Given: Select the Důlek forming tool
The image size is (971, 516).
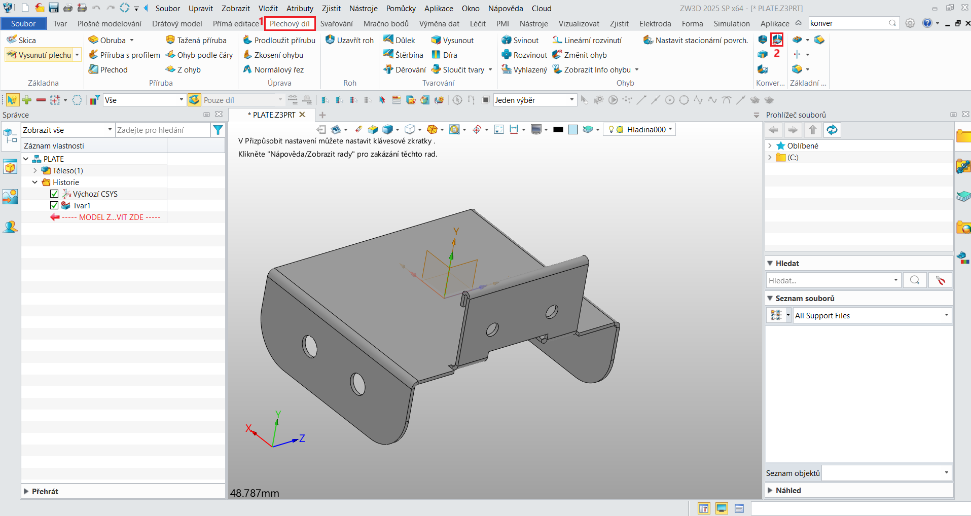Looking at the screenshot, I should tap(400, 40).
